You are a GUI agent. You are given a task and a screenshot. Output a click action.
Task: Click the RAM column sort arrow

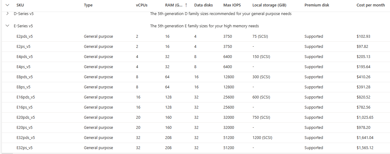tap(186, 5)
